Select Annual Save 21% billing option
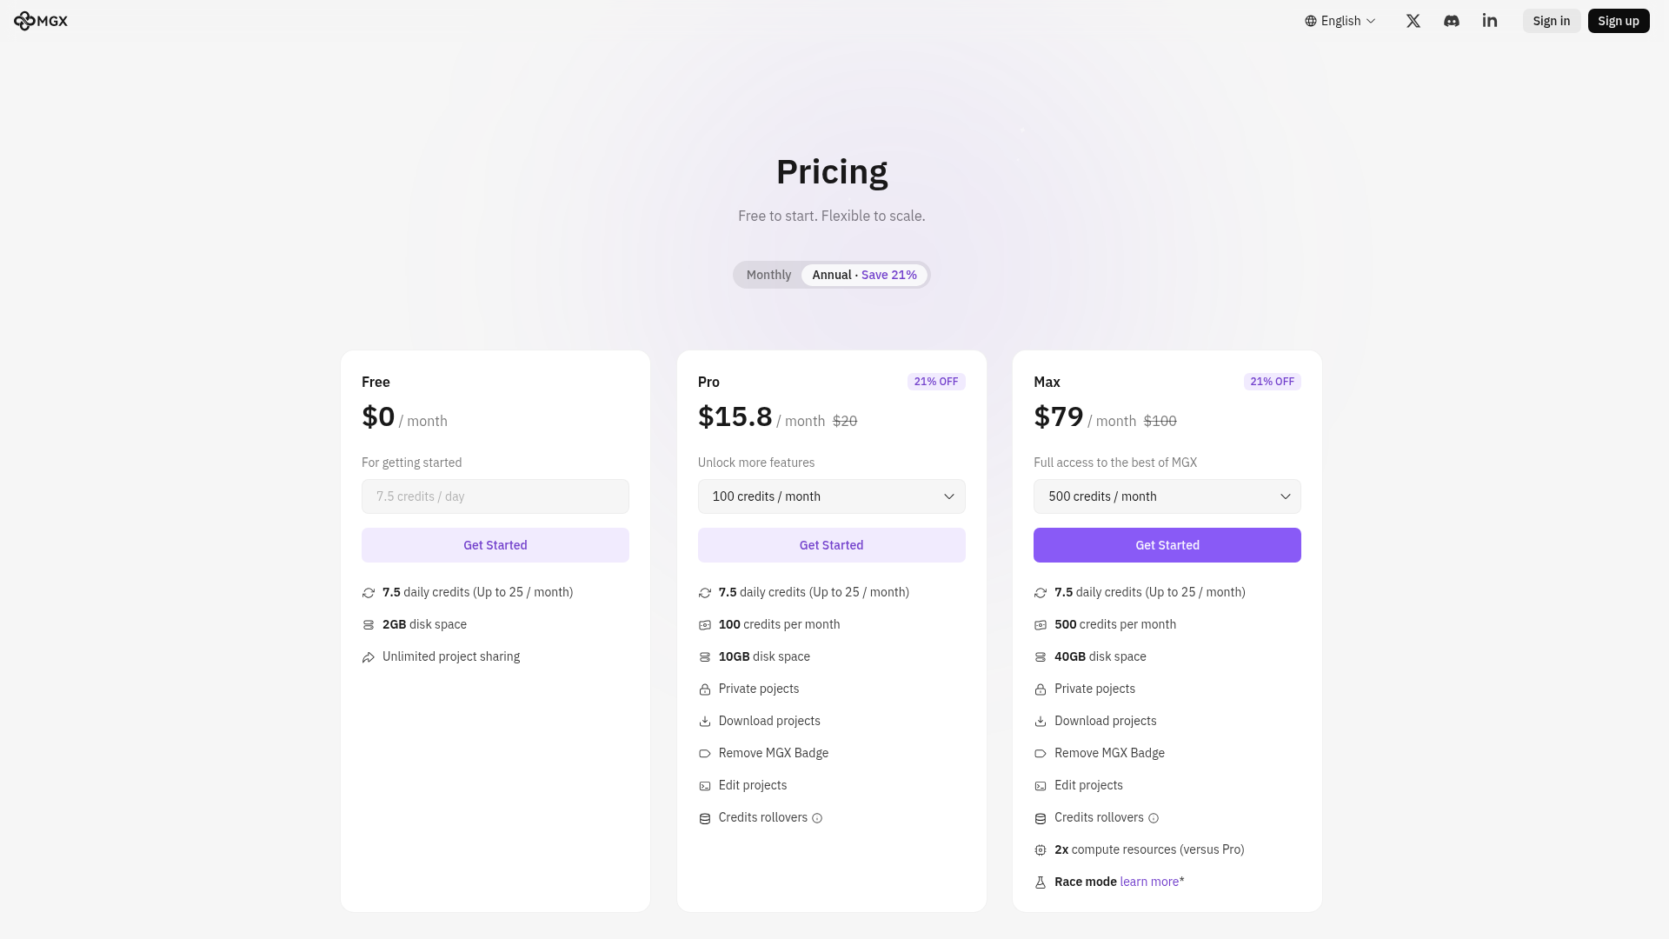Image resolution: width=1669 pixels, height=939 pixels. pyautogui.click(x=864, y=275)
